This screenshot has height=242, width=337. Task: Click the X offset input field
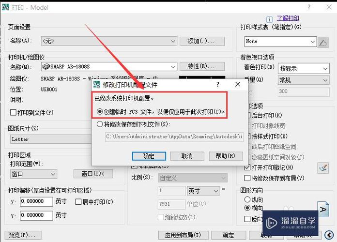click(36, 202)
